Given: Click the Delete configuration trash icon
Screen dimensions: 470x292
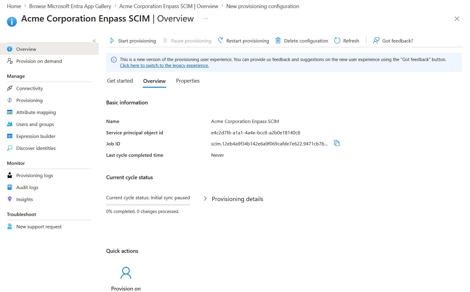Looking at the screenshot, I should point(278,40).
